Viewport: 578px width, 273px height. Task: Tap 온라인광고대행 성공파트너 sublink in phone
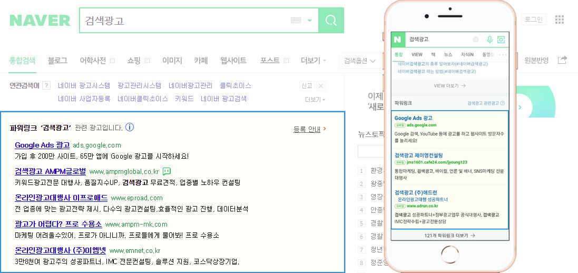click(x=423, y=200)
